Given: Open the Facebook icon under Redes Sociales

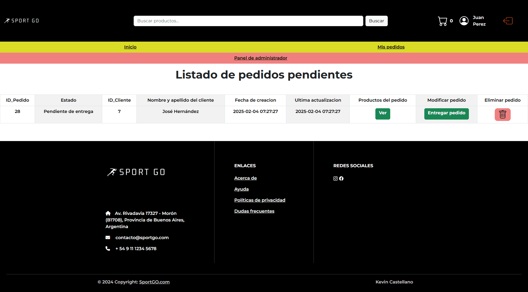Looking at the screenshot, I should click(341, 179).
